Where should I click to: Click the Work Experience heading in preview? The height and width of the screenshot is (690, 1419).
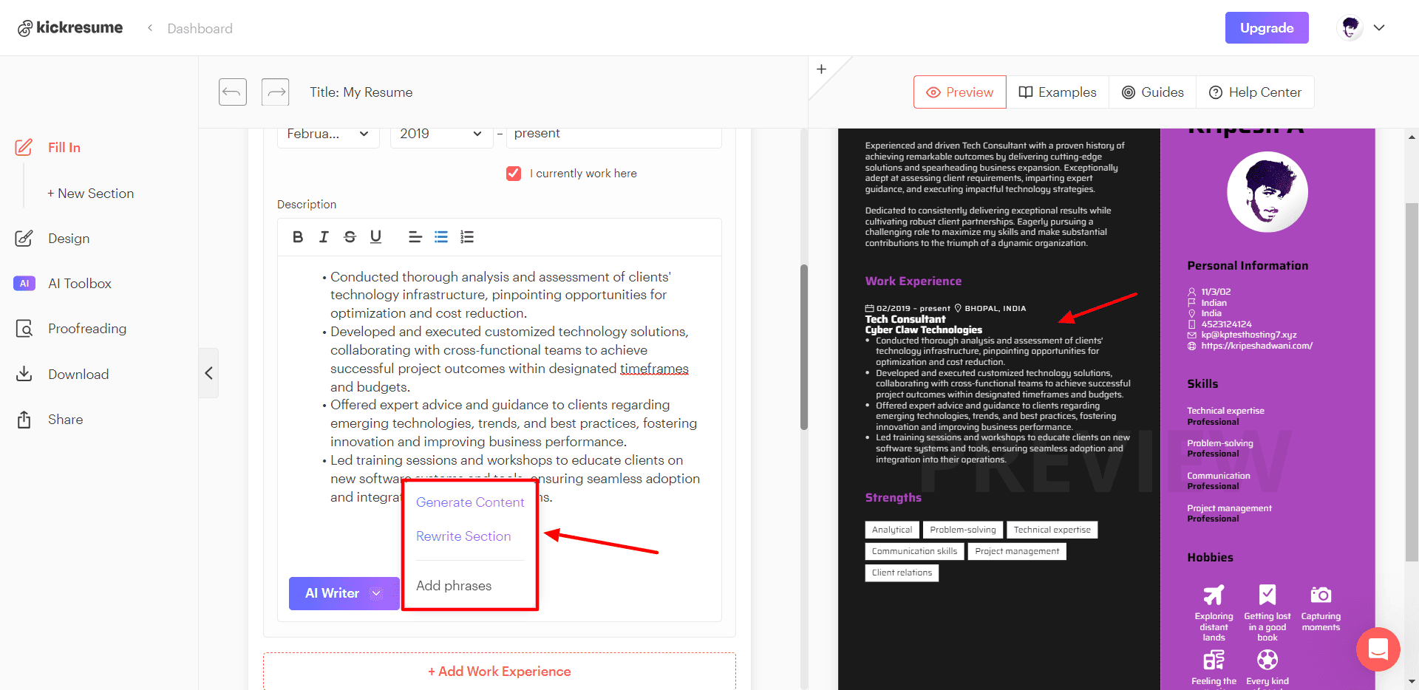tap(913, 281)
